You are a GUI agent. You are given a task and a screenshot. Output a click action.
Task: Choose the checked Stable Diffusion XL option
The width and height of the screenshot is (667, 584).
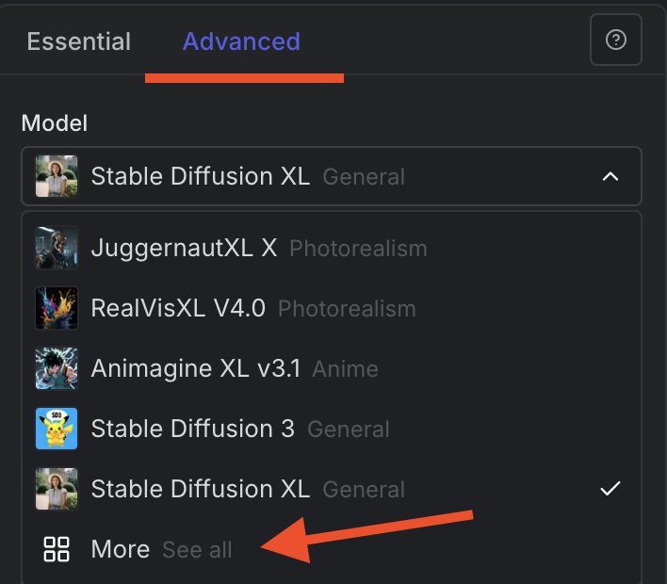tap(200, 489)
